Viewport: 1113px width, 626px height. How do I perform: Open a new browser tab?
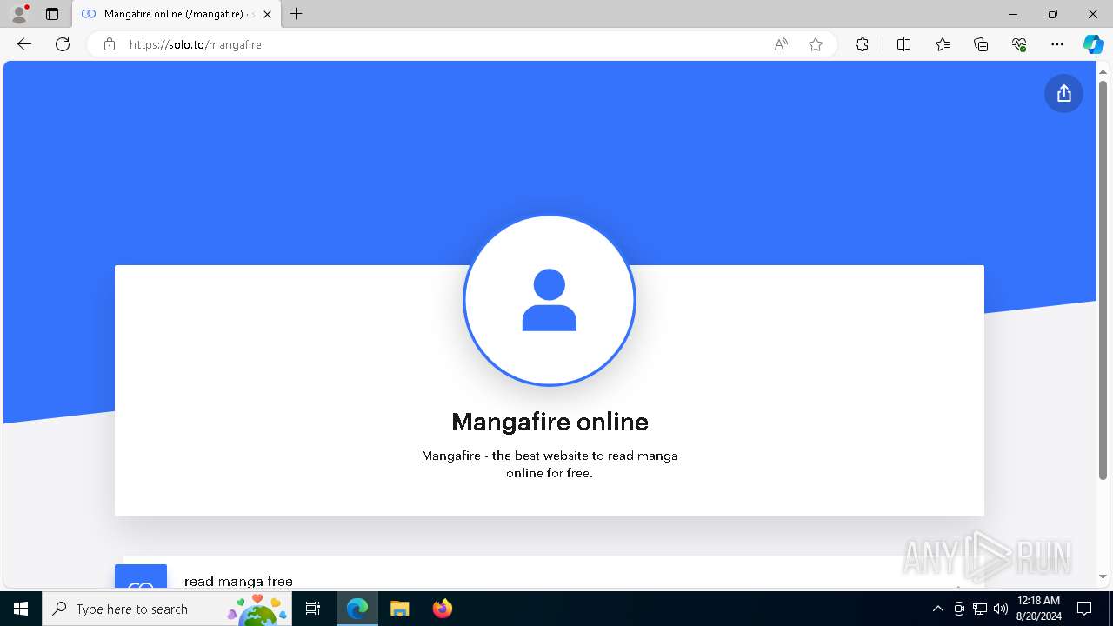(x=297, y=14)
